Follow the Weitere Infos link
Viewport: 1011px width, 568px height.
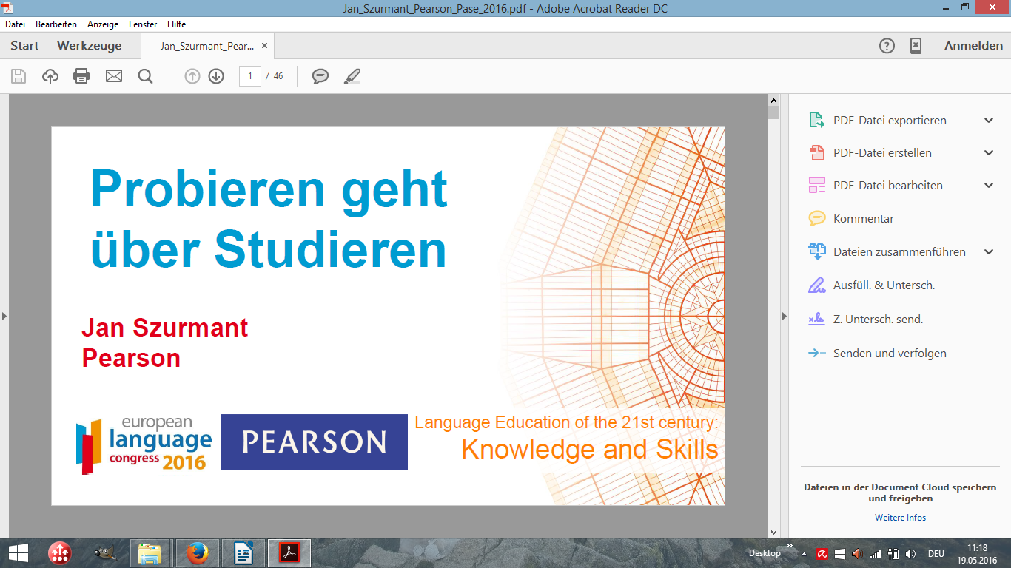[x=900, y=518]
